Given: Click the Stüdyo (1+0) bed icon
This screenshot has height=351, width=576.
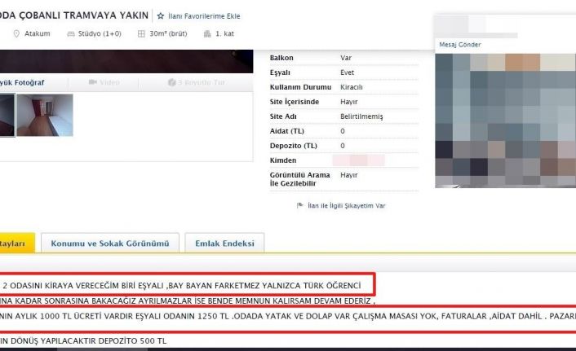Looking at the screenshot, I should pos(71,33).
